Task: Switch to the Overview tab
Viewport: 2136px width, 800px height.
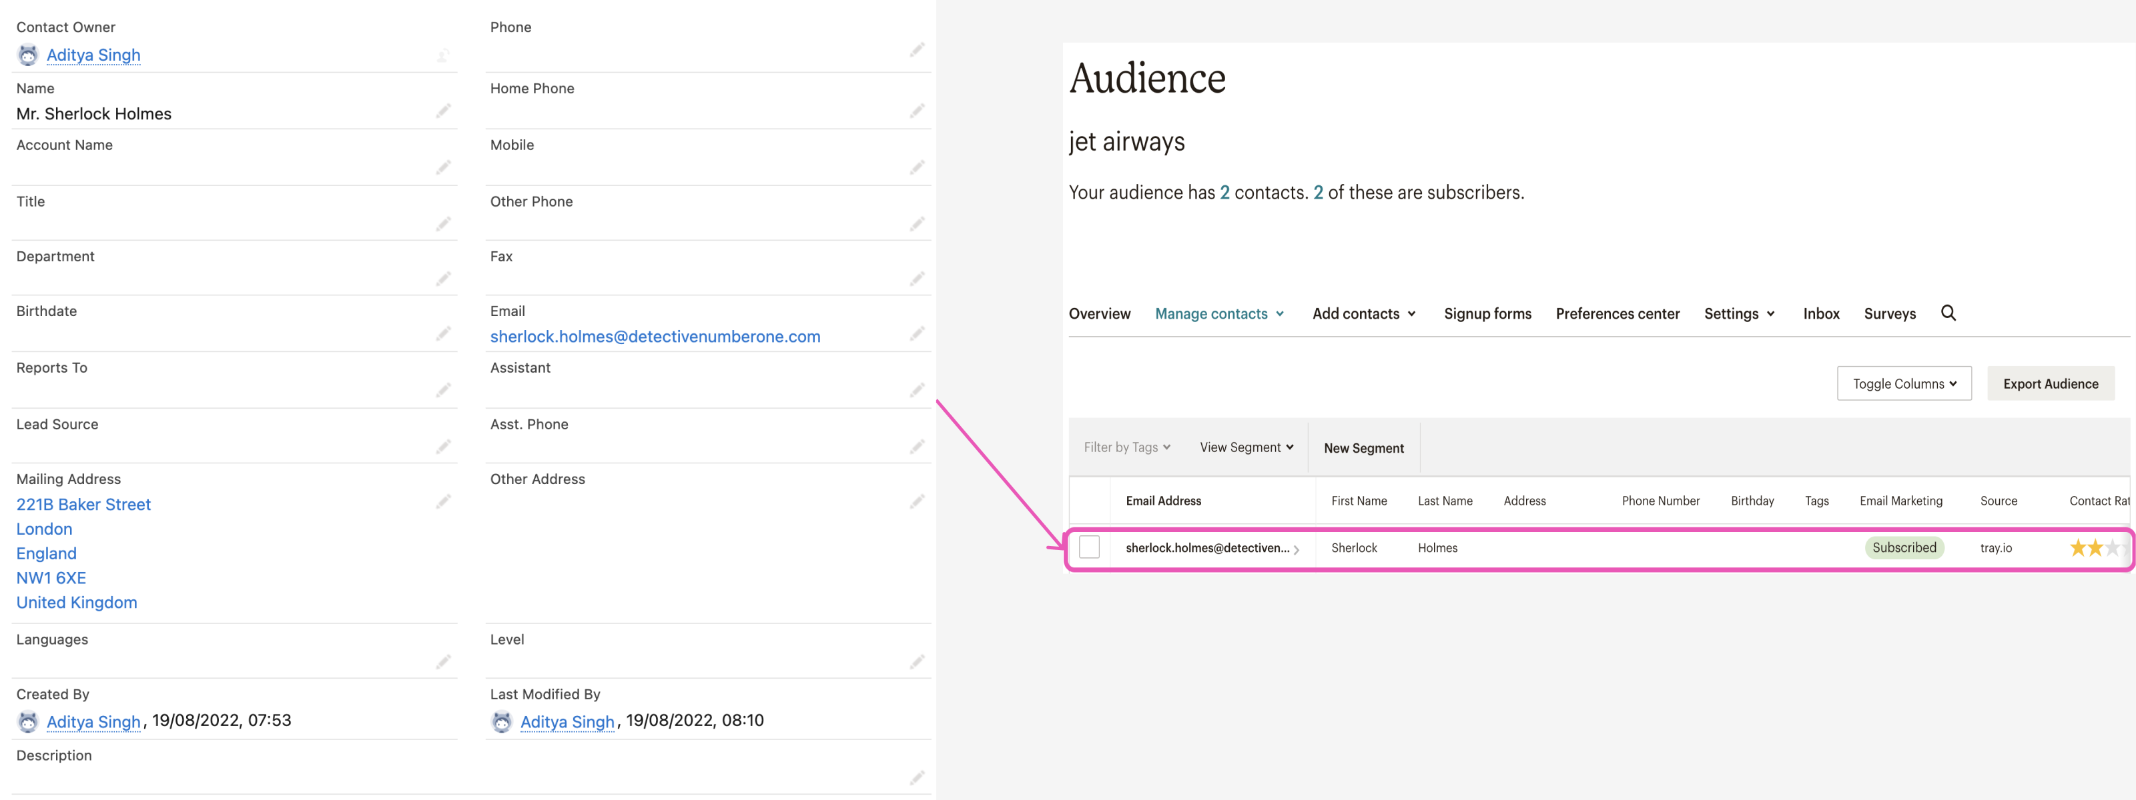Action: click(x=1098, y=314)
